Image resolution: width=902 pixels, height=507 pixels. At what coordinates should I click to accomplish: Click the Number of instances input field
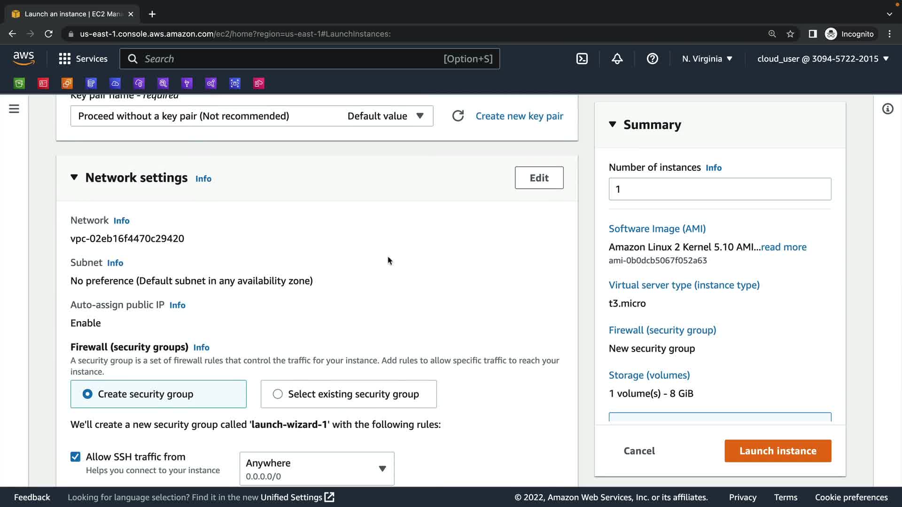(x=719, y=189)
